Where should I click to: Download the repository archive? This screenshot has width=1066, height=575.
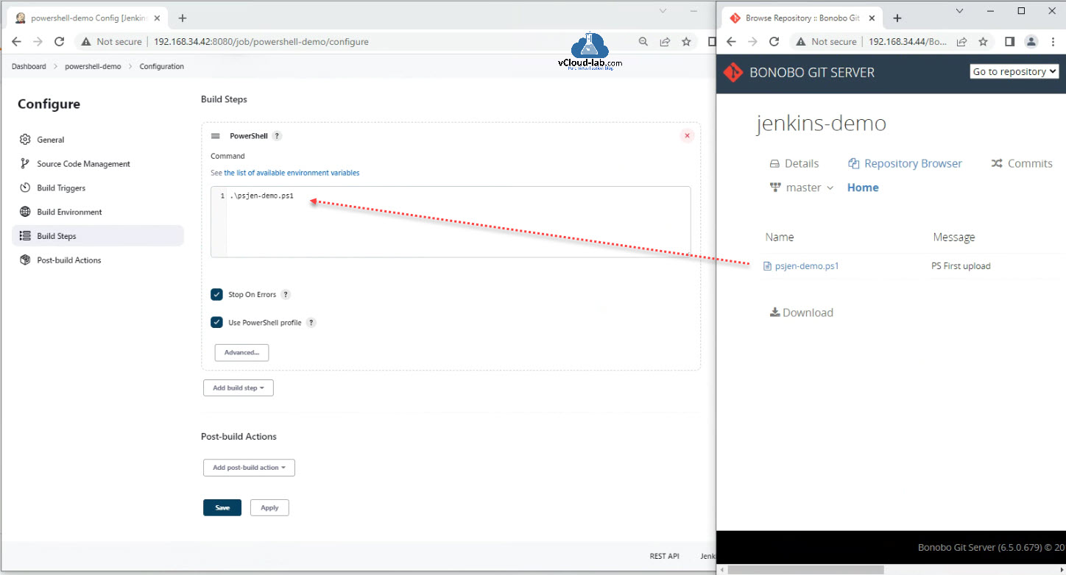click(x=801, y=312)
